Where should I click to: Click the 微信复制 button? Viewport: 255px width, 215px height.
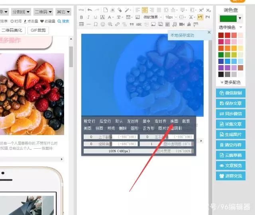[x=231, y=93]
